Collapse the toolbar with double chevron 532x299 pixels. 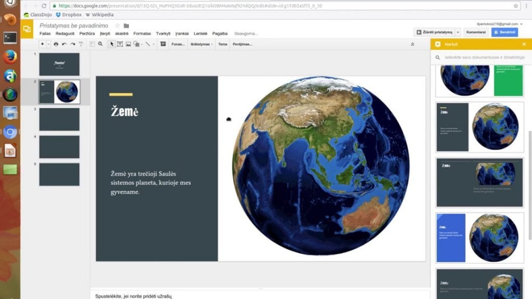point(413,44)
